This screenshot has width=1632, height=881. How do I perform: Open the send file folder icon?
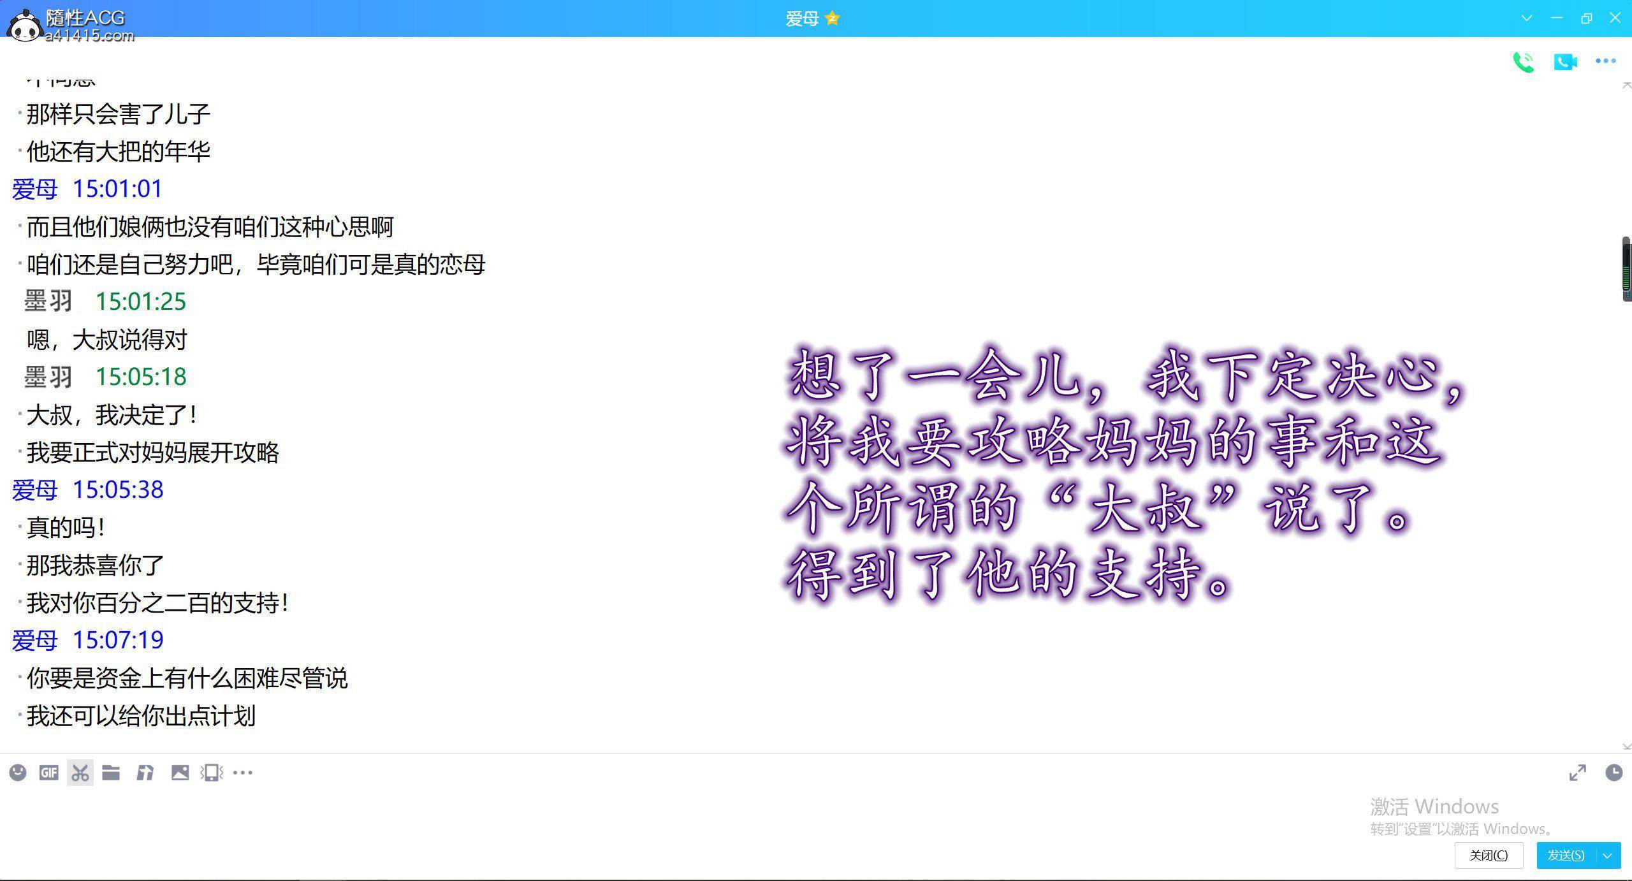click(111, 773)
